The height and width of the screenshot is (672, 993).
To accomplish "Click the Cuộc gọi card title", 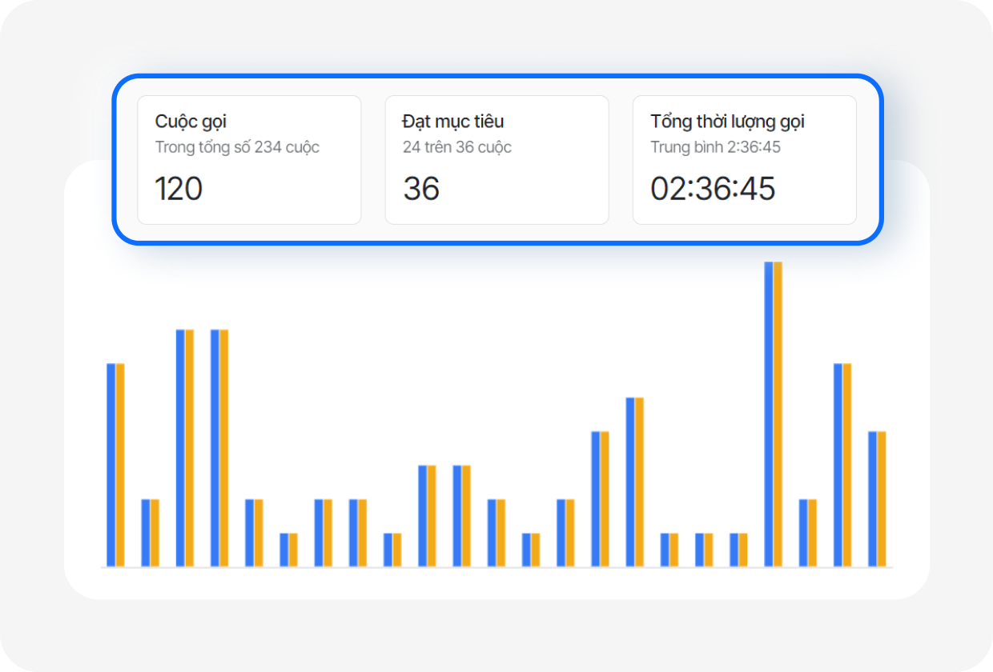I will tap(191, 122).
